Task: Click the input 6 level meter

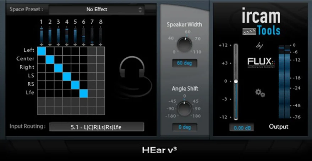Action: [83, 35]
